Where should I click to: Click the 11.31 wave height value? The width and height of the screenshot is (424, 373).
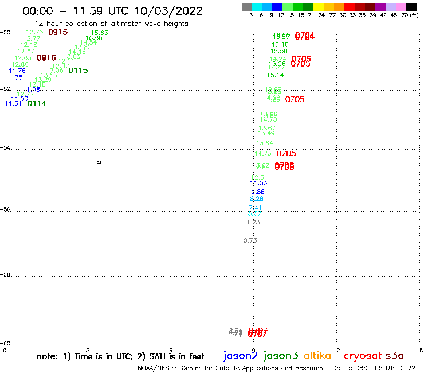(x=13, y=103)
